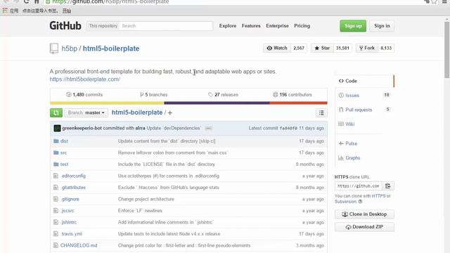This screenshot has width=450, height=253.
Task: Click the .gitattributes file icon
Action: pos(56,188)
